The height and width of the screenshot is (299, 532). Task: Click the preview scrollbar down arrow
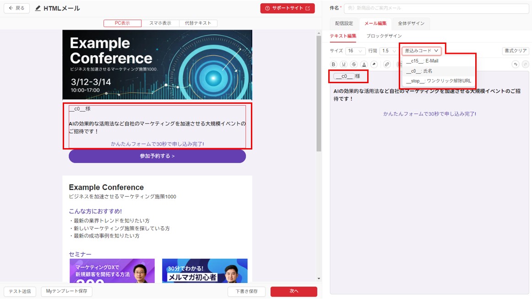click(319, 279)
